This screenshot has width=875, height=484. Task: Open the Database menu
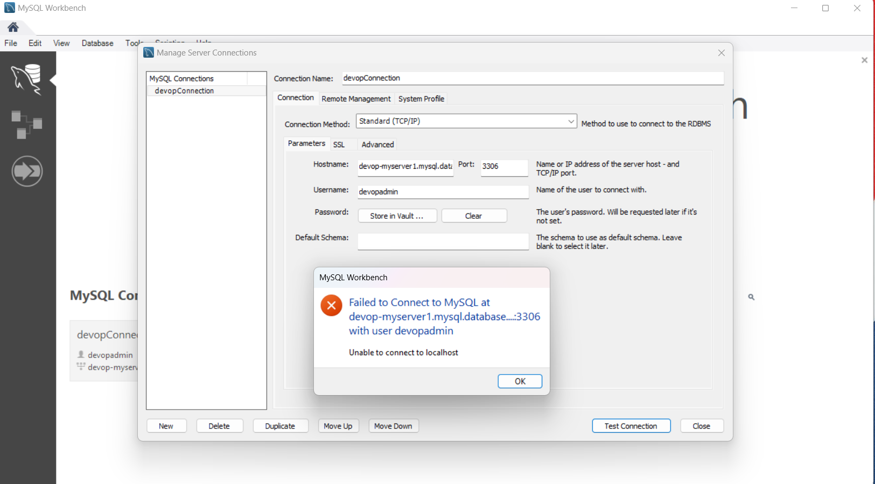[97, 43]
